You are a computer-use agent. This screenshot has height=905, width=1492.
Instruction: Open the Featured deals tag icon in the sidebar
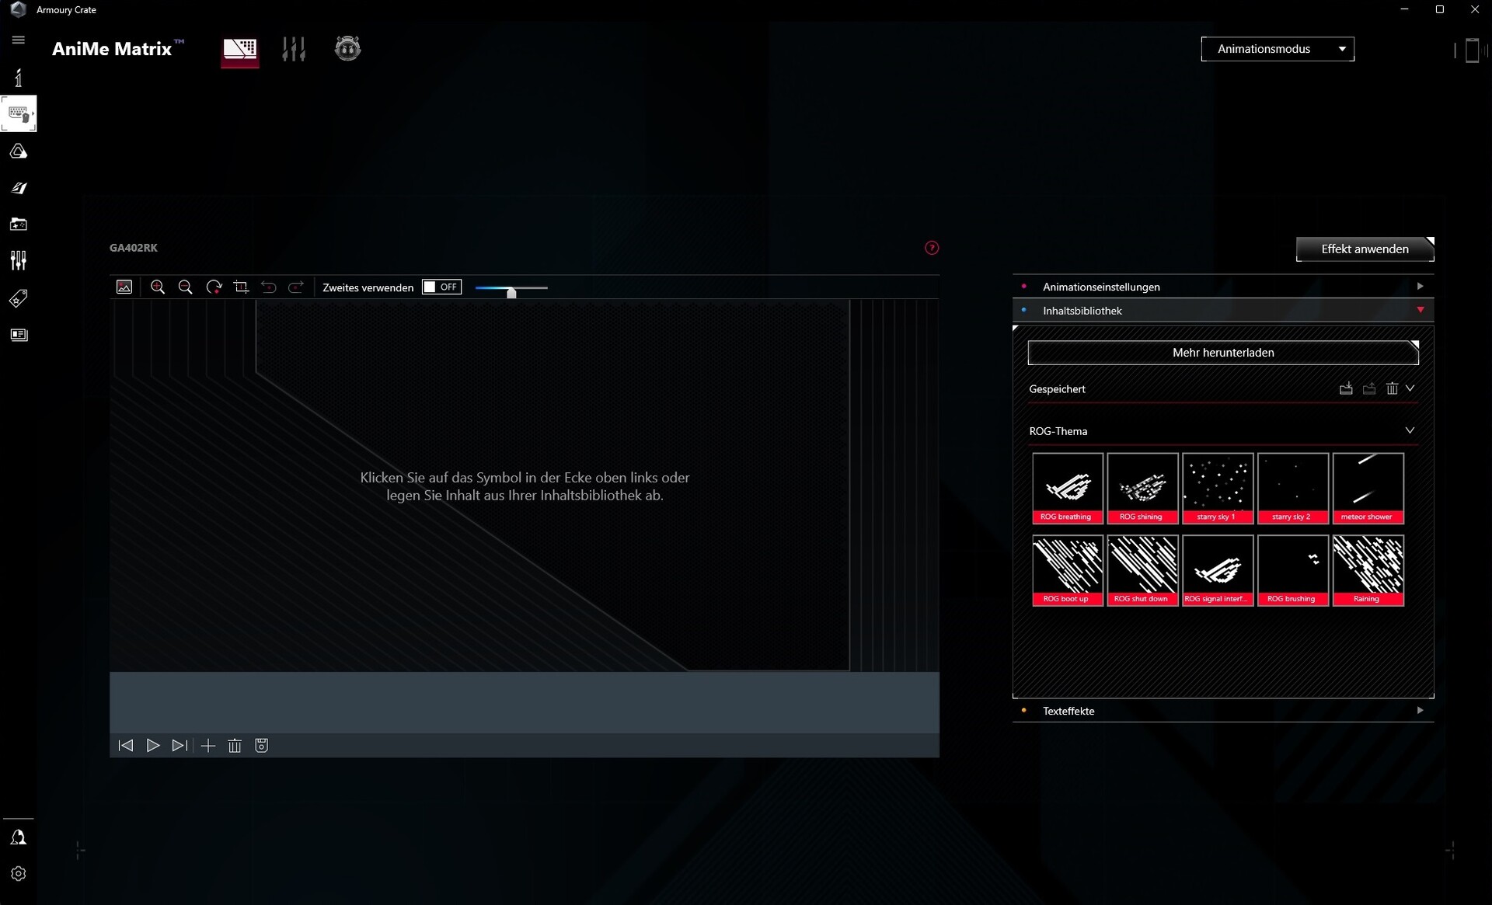(19, 298)
